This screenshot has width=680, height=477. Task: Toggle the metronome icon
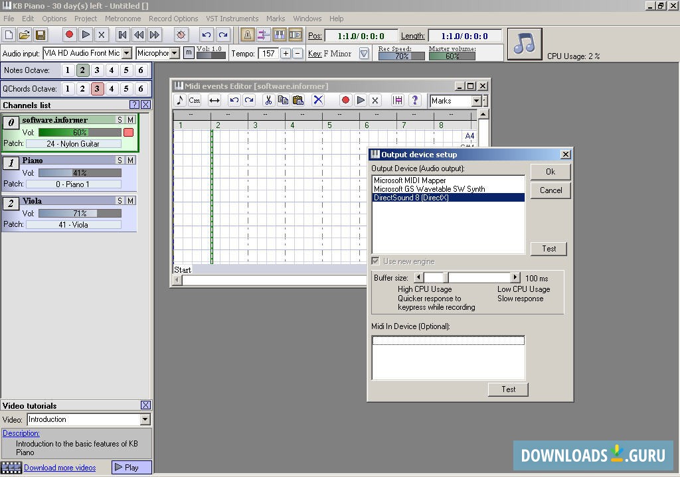point(248,34)
